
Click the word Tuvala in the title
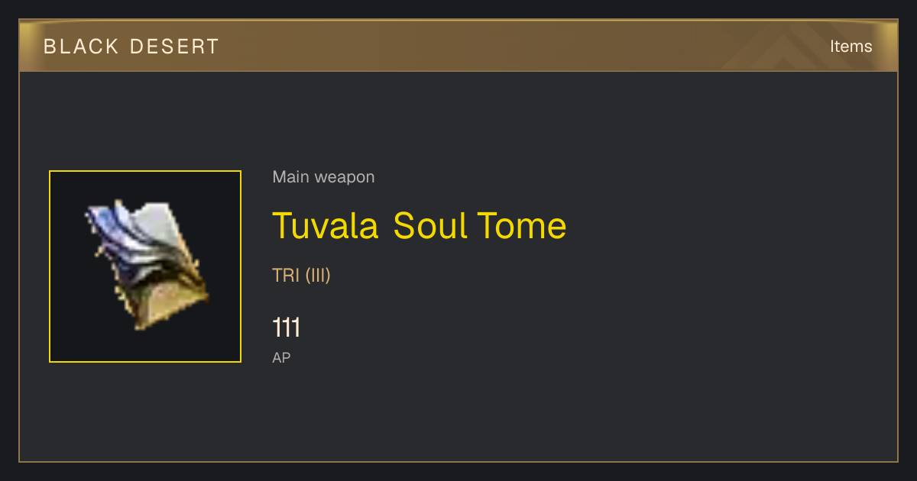coord(326,225)
